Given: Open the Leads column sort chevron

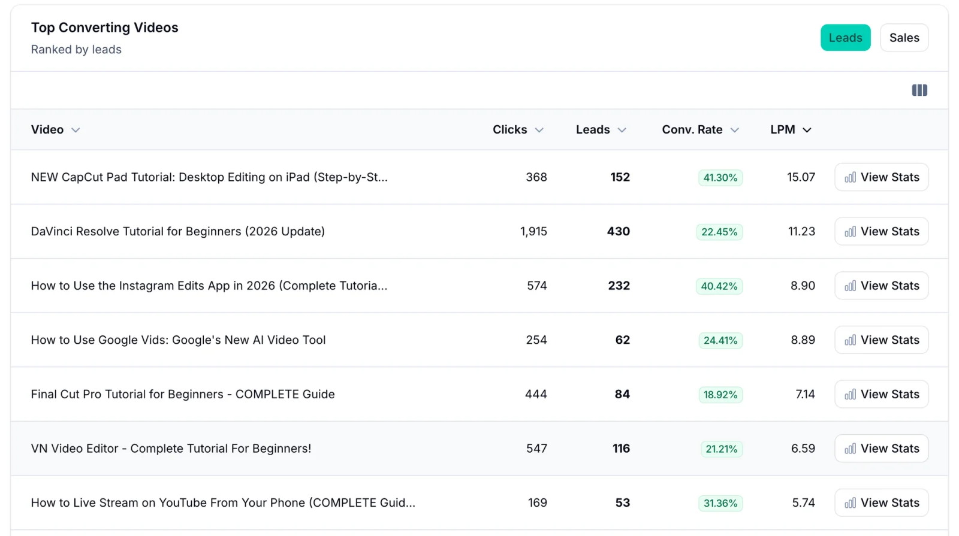Looking at the screenshot, I should (622, 130).
